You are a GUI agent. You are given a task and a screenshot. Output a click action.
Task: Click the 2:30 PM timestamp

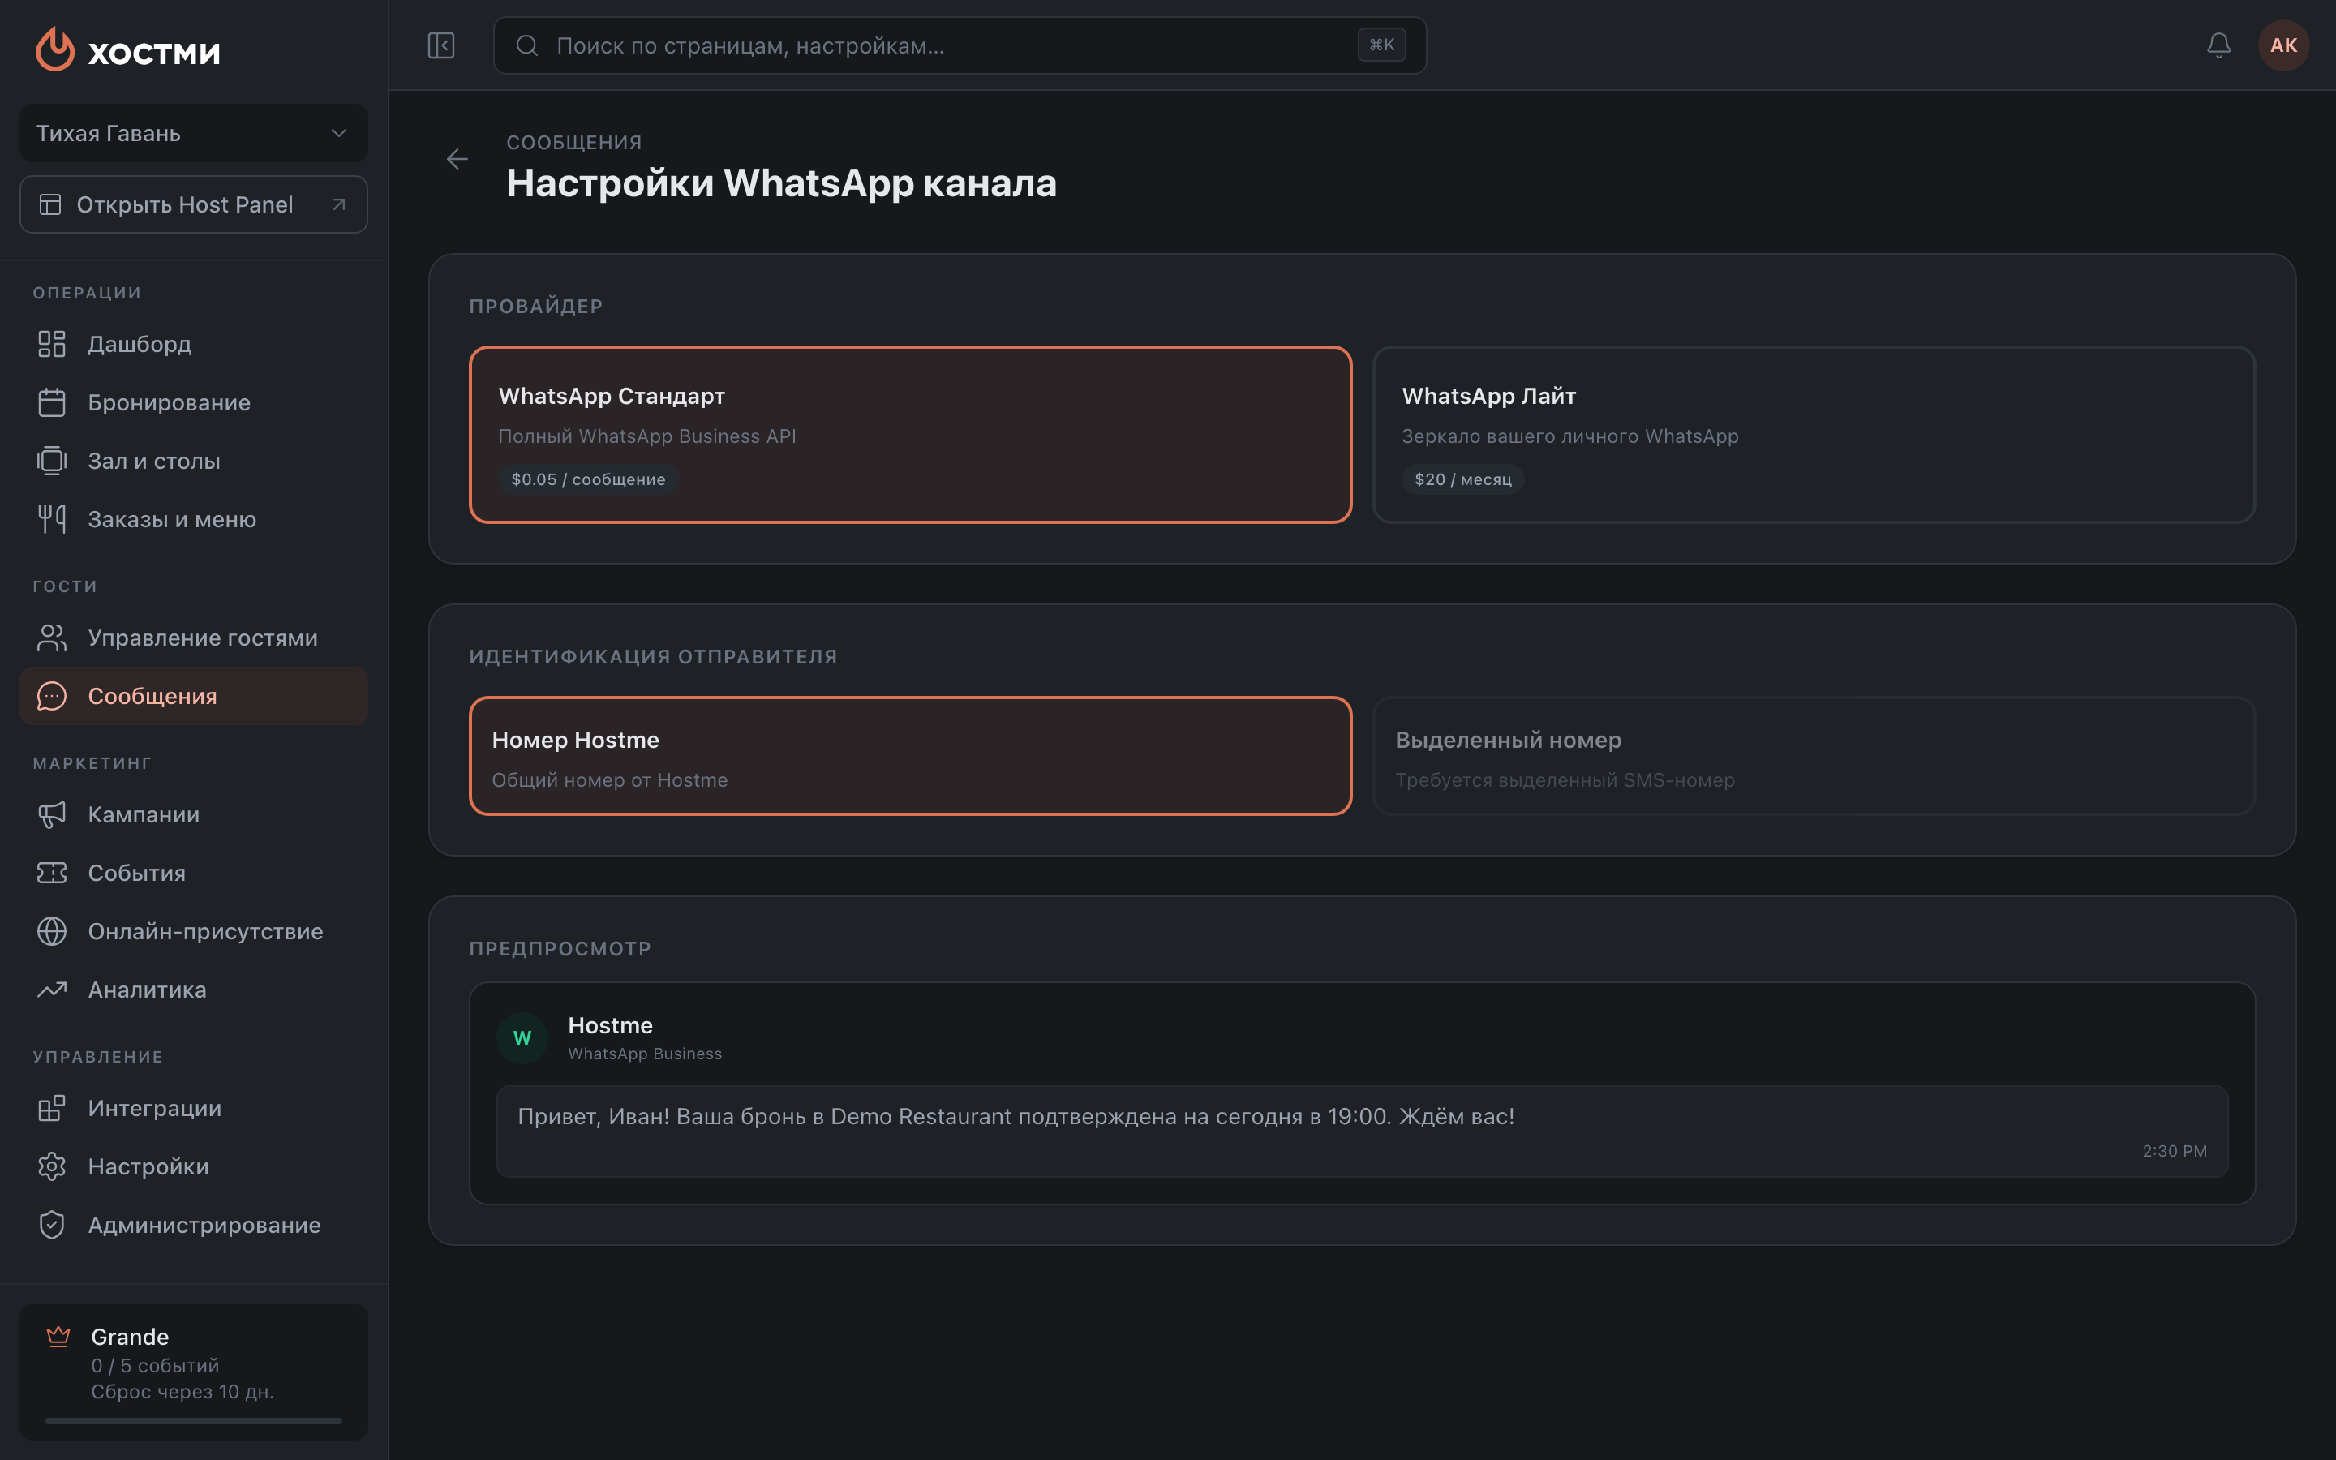pos(2175,1151)
